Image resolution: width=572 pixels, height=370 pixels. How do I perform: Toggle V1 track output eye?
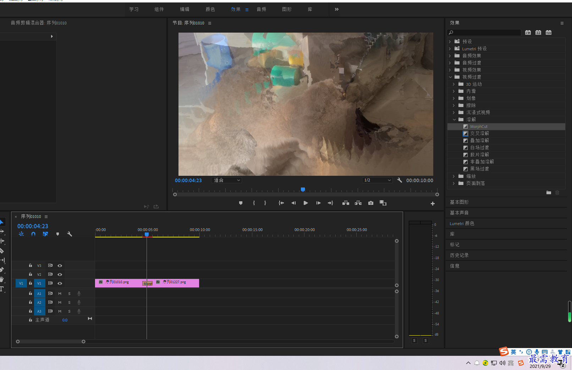60,283
